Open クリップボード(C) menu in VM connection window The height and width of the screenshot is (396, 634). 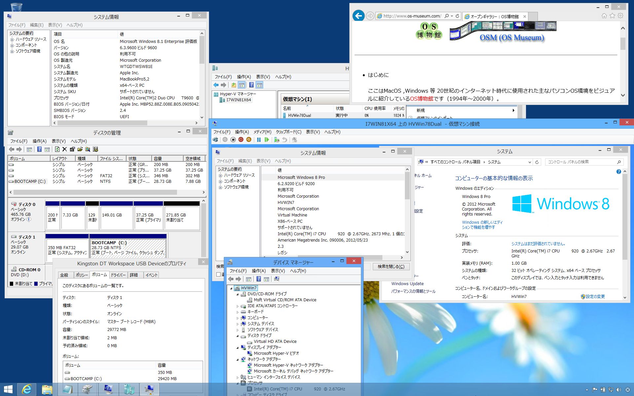[x=289, y=132]
